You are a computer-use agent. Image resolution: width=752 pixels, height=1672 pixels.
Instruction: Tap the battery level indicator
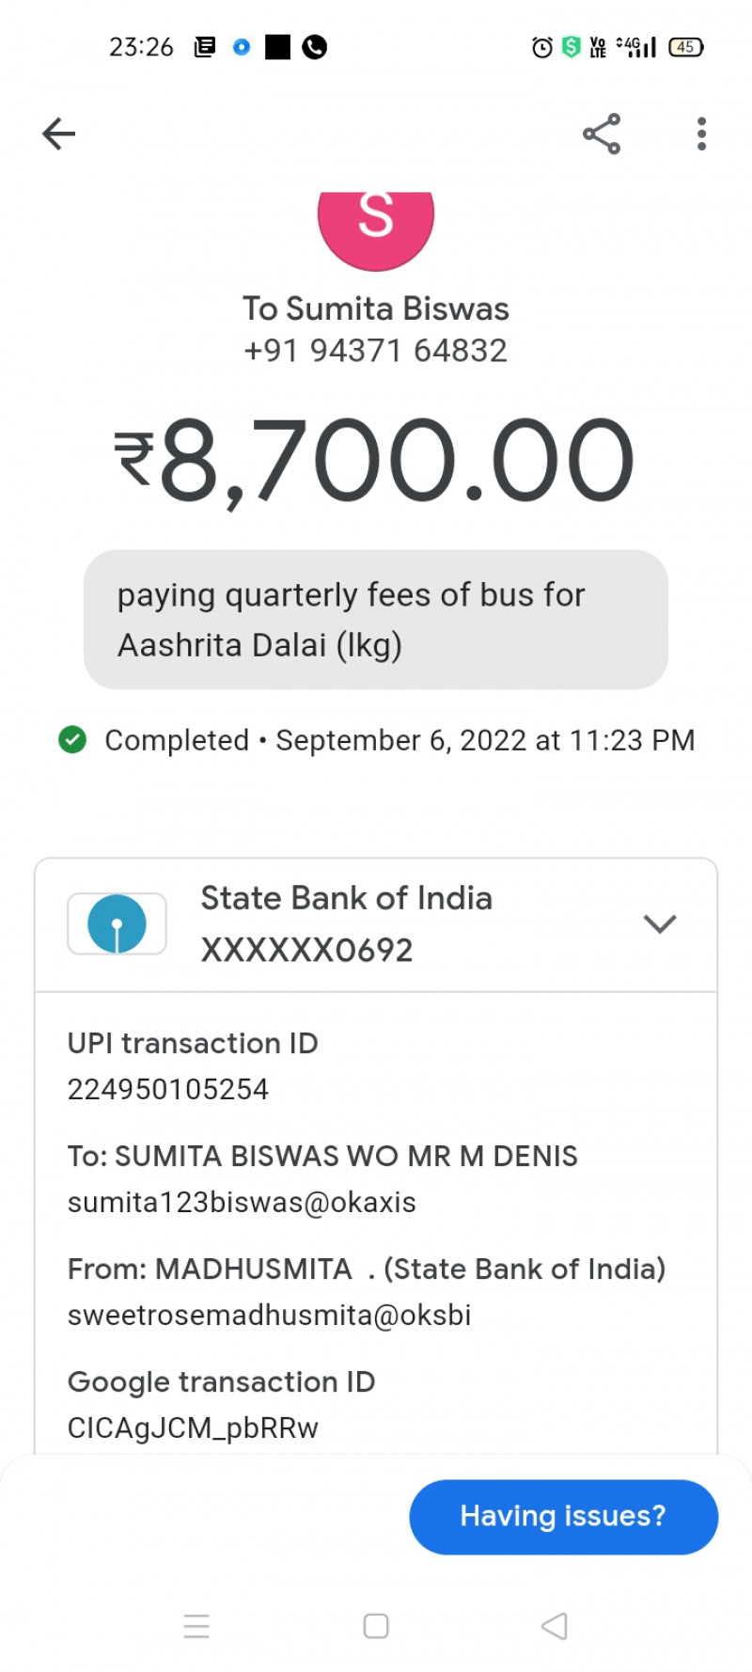coord(685,47)
